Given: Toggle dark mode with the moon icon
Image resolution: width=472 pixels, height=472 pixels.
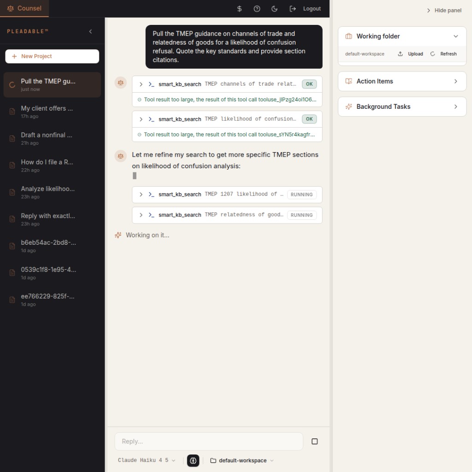Looking at the screenshot, I should 274,8.
